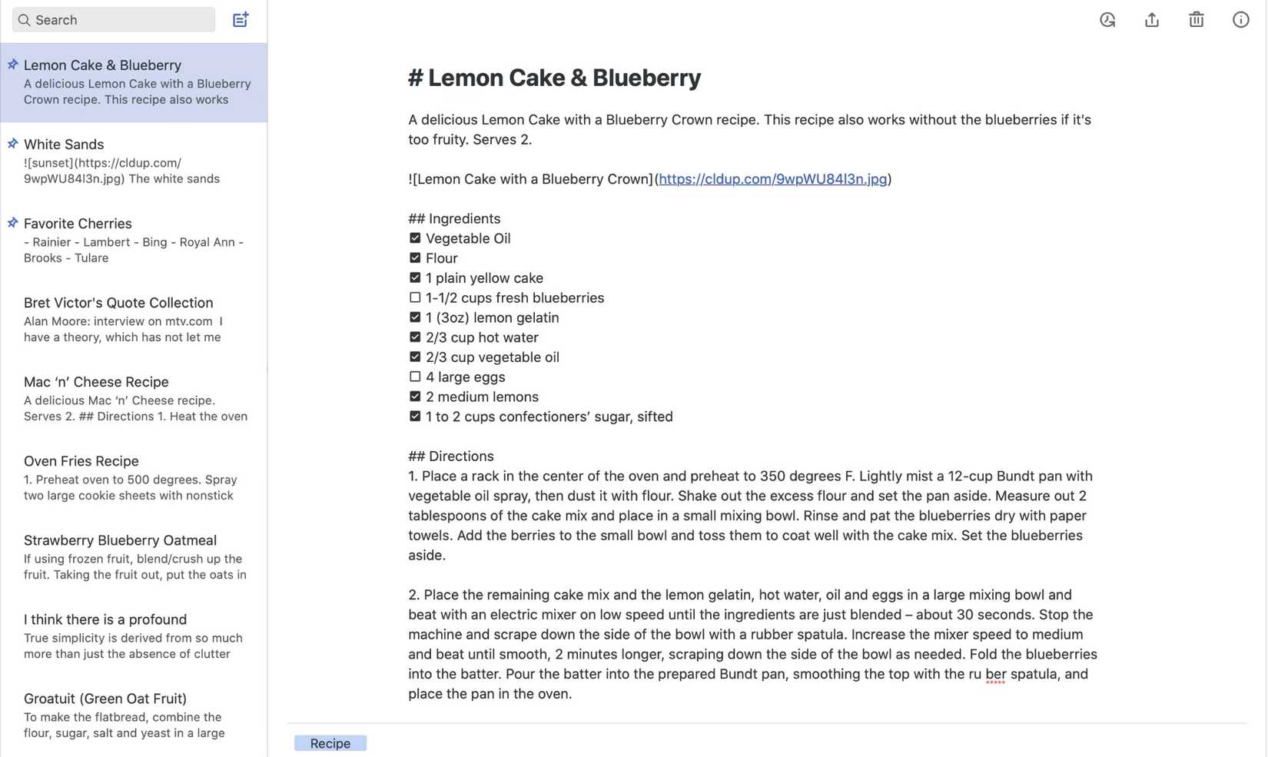This screenshot has width=1268, height=757.
Task: Click into the Search field
Action: point(115,20)
